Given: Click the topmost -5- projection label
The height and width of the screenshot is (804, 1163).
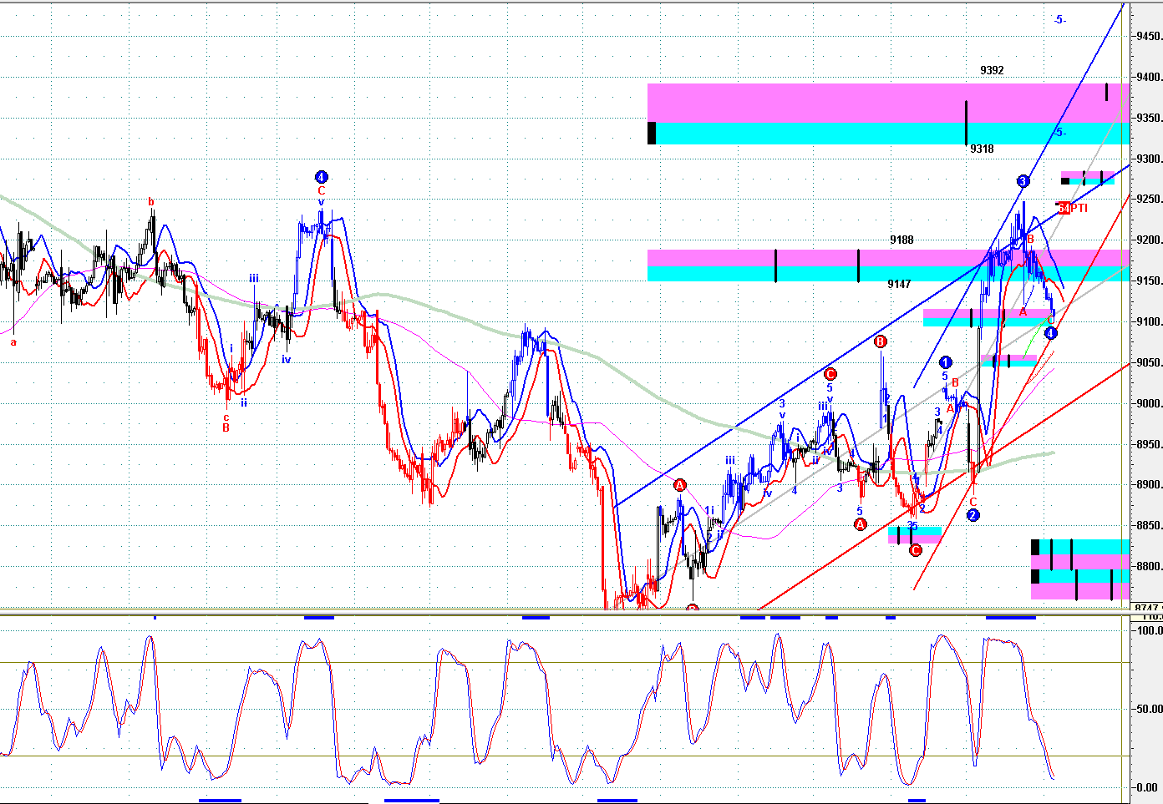Looking at the screenshot, I should click(x=1059, y=19).
